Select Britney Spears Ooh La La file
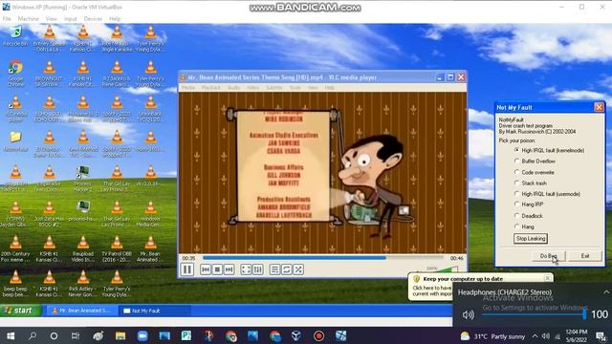612x344 pixels. [x=49, y=38]
